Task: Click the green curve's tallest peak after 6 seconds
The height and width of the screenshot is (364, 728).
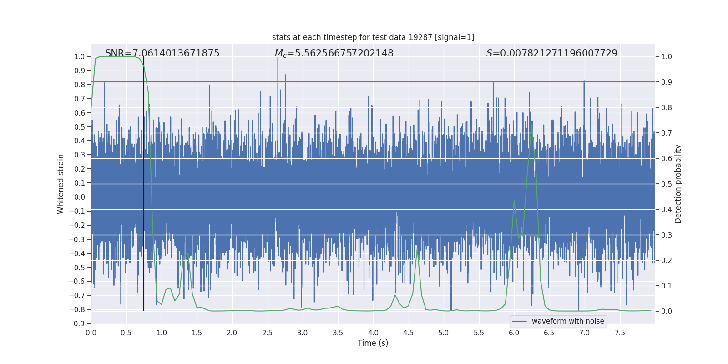Action: click(x=531, y=124)
